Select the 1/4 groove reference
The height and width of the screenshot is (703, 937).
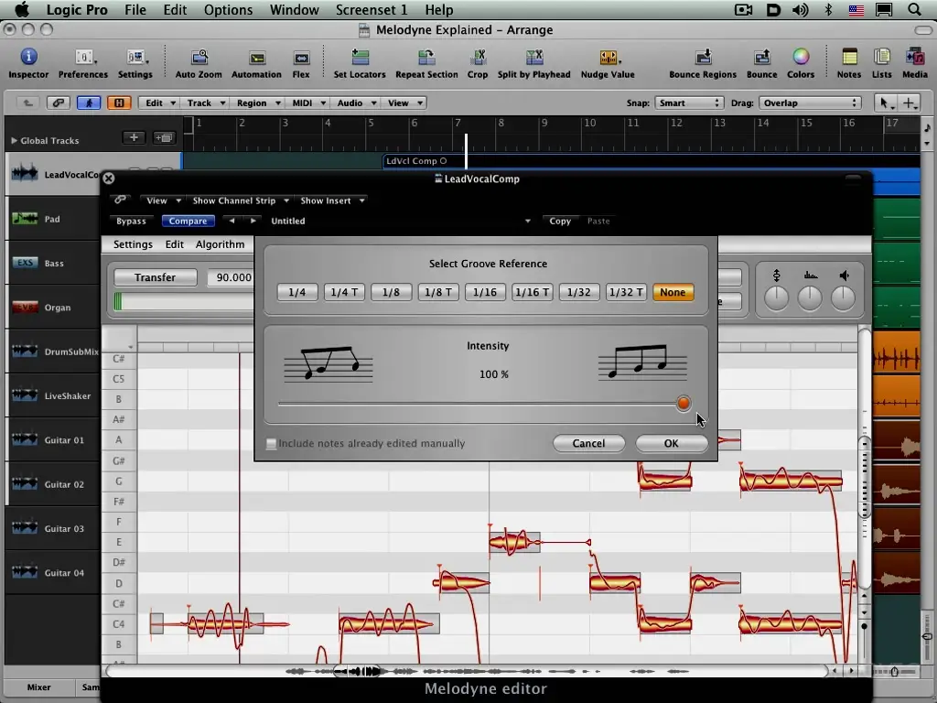tap(297, 292)
